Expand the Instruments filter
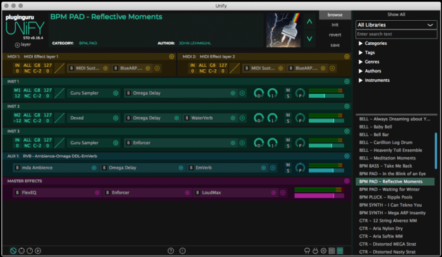The image size is (442, 257). click(x=374, y=81)
